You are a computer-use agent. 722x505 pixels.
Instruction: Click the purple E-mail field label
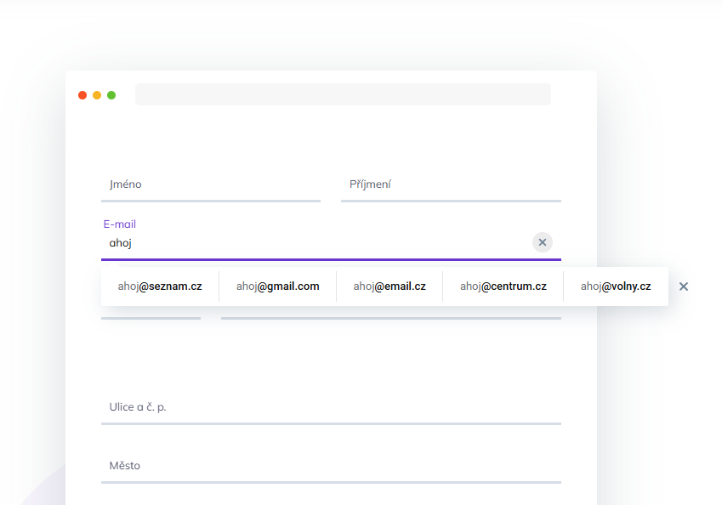tap(120, 224)
